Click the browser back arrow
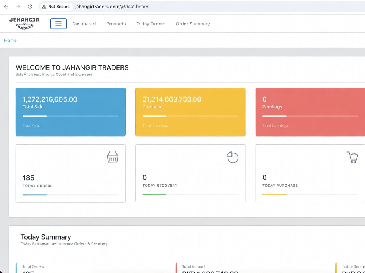Screen dimensions: 365x273 pyautogui.click(x=6, y=7)
